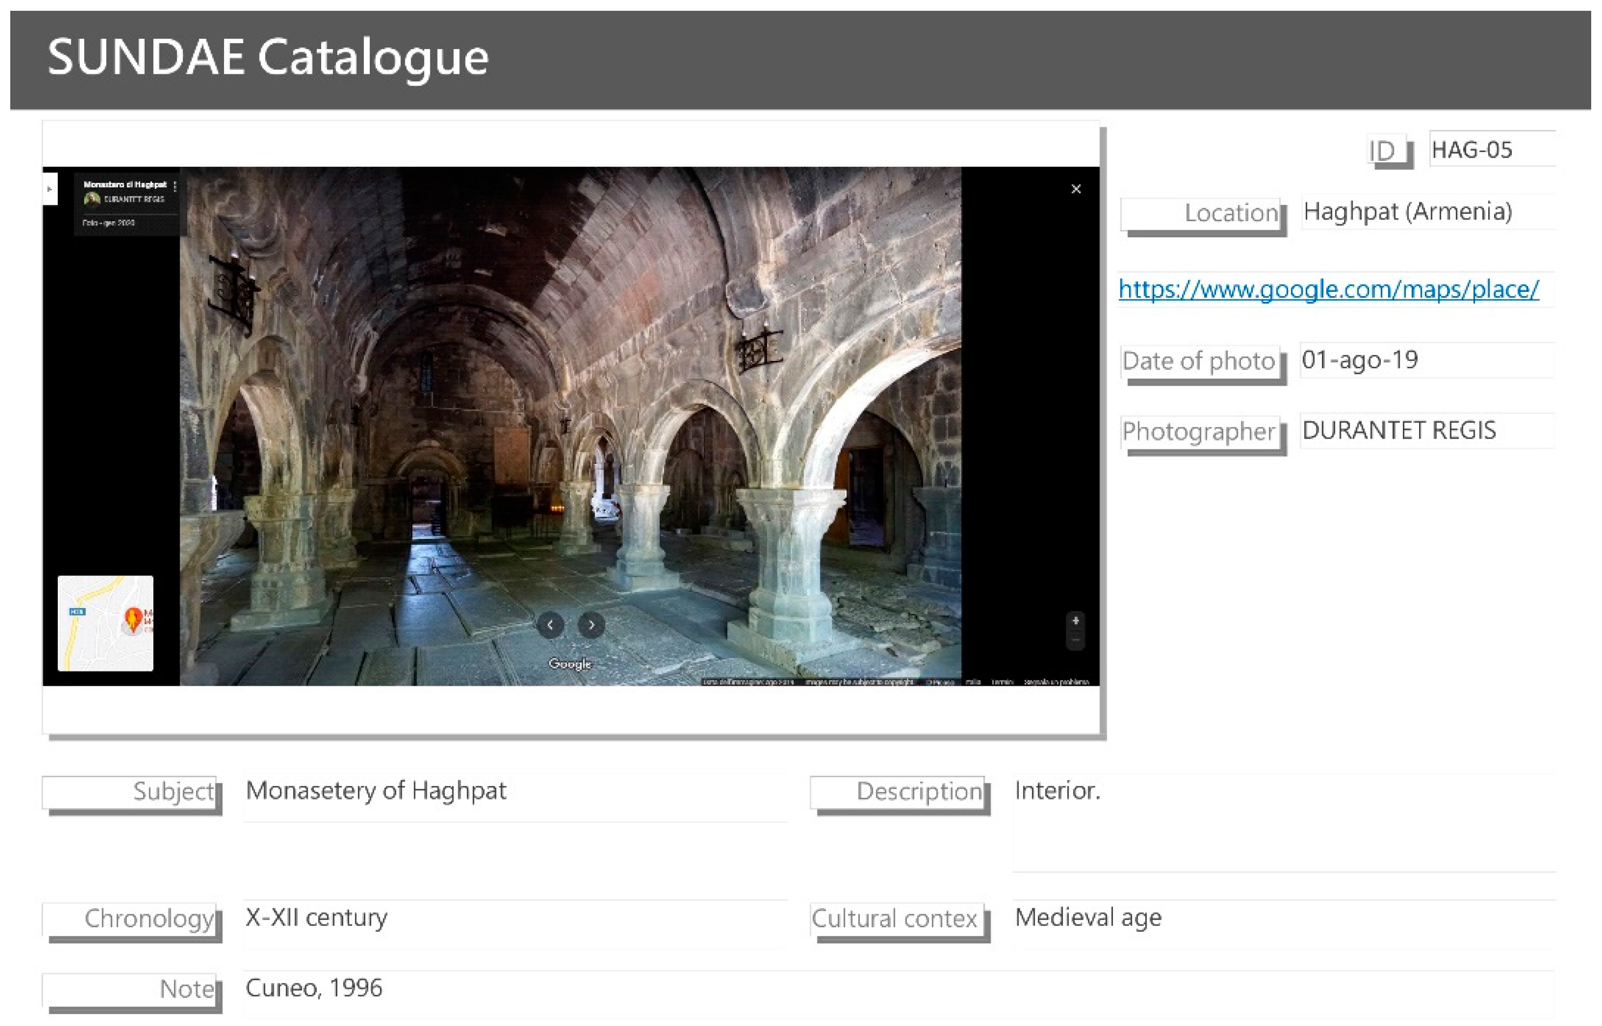This screenshot has height=1026, width=1602.
Task: Click the zoom out minus icon
Action: [x=1075, y=640]
